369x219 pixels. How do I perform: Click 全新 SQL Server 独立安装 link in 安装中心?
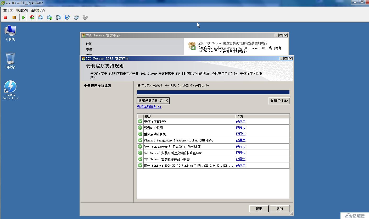point(232,43)
